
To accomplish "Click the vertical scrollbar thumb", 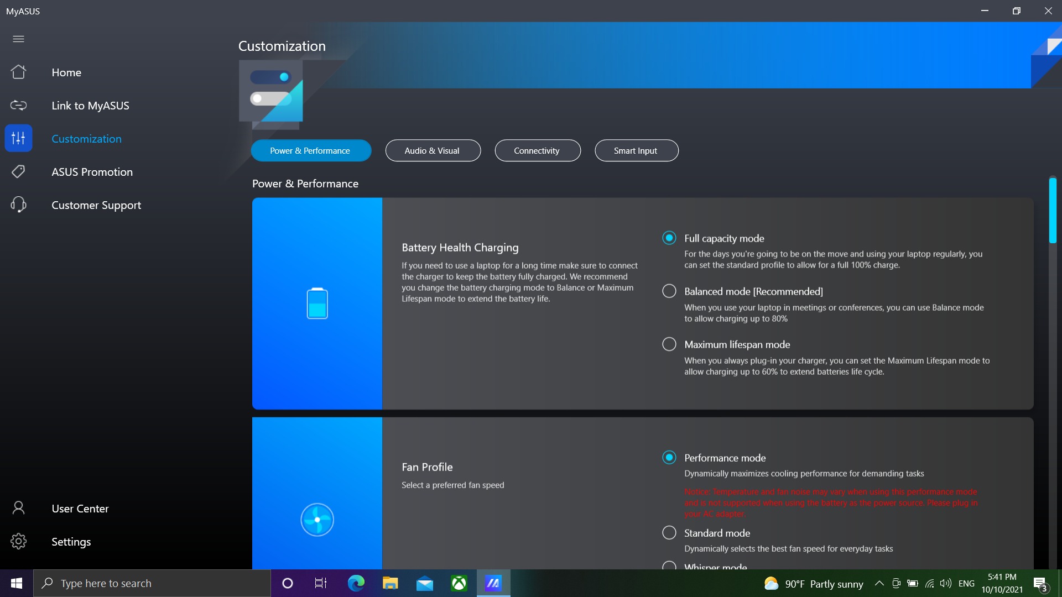I will point(1053,210).
